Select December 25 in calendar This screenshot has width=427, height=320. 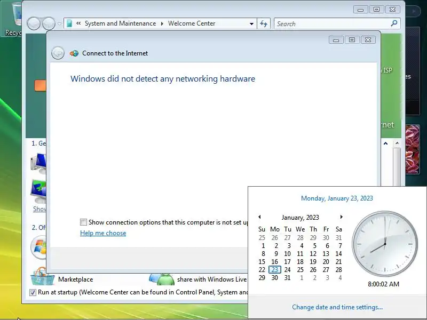262,237
